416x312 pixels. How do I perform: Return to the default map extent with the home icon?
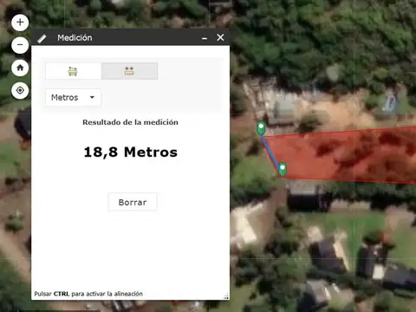click(20, 68)
